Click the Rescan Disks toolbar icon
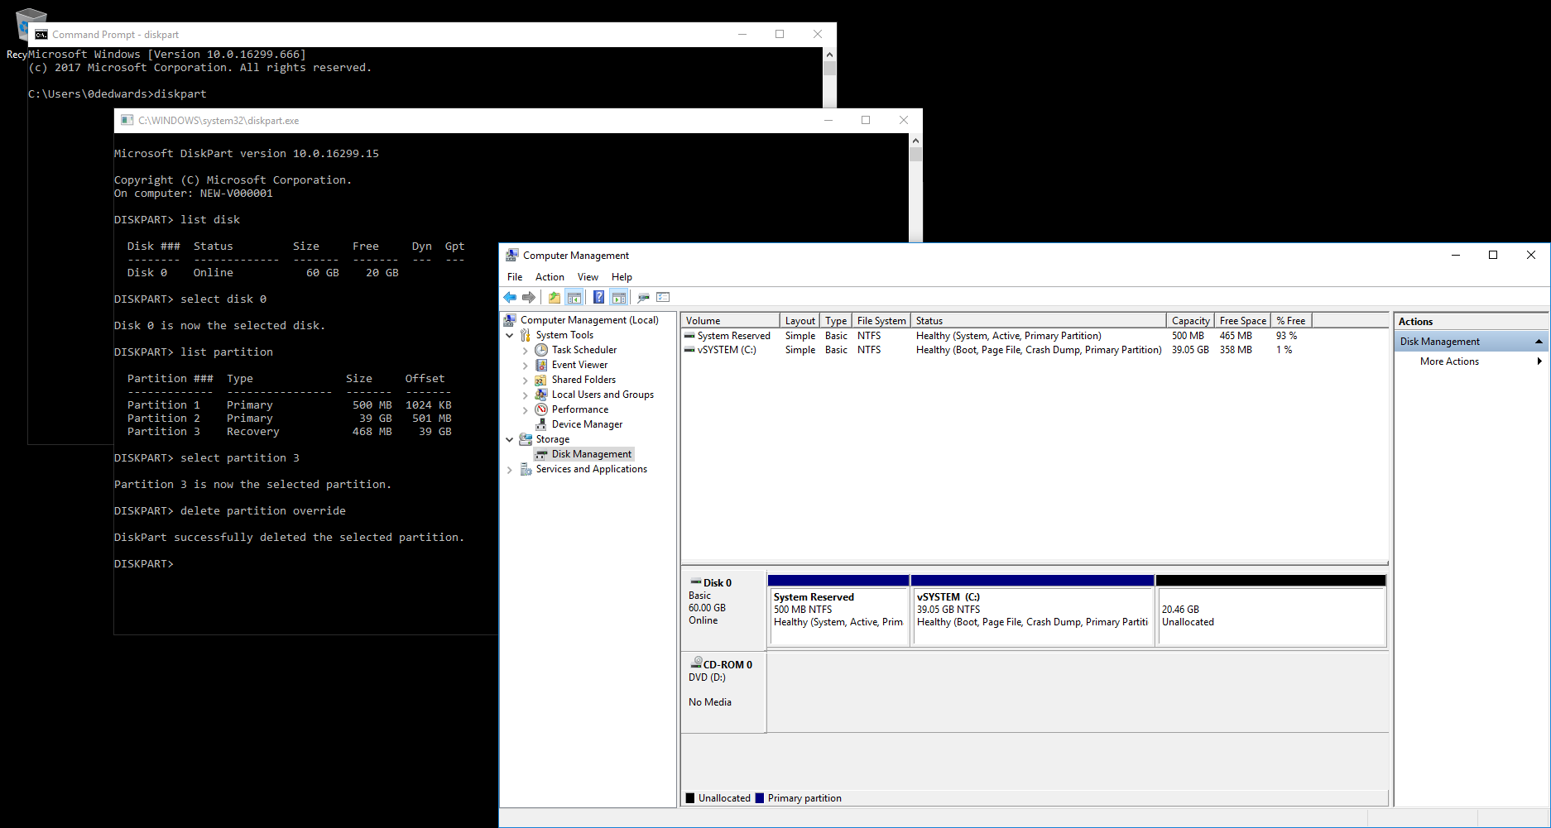Screen dimensions: 1551x828 click(643, 298)
